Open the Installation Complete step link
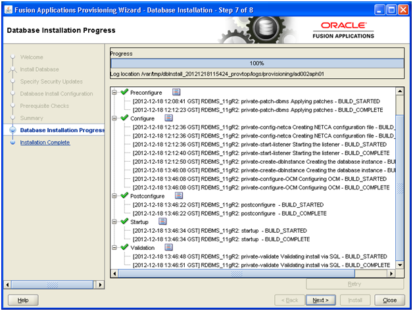Viewport: 413px width, 311px height. pos(45,143)
